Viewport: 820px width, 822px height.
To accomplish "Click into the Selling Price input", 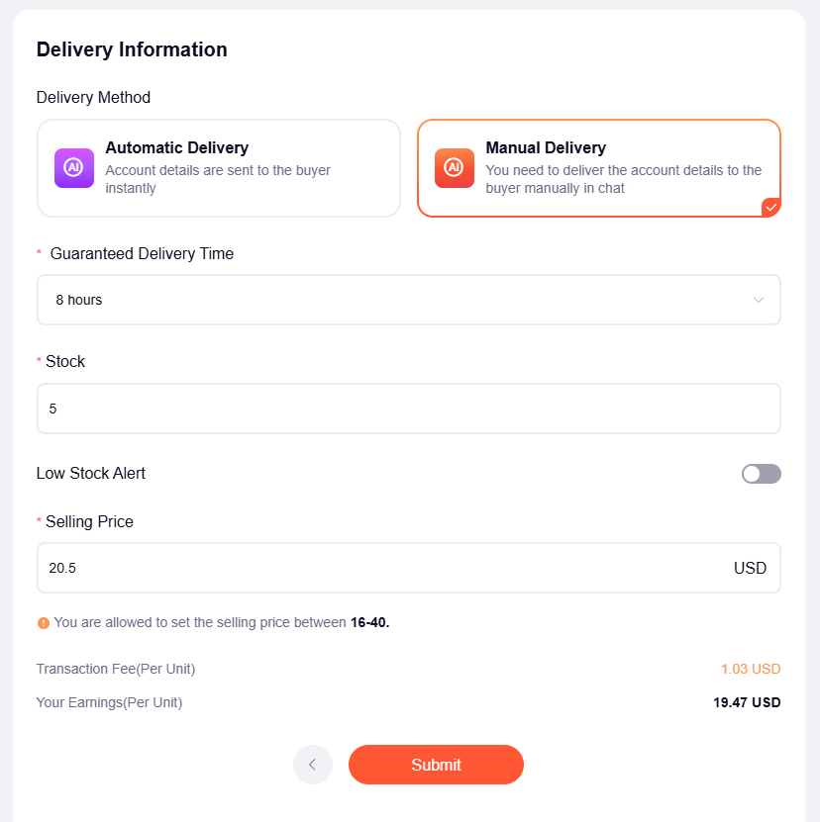I will (376, 568).
